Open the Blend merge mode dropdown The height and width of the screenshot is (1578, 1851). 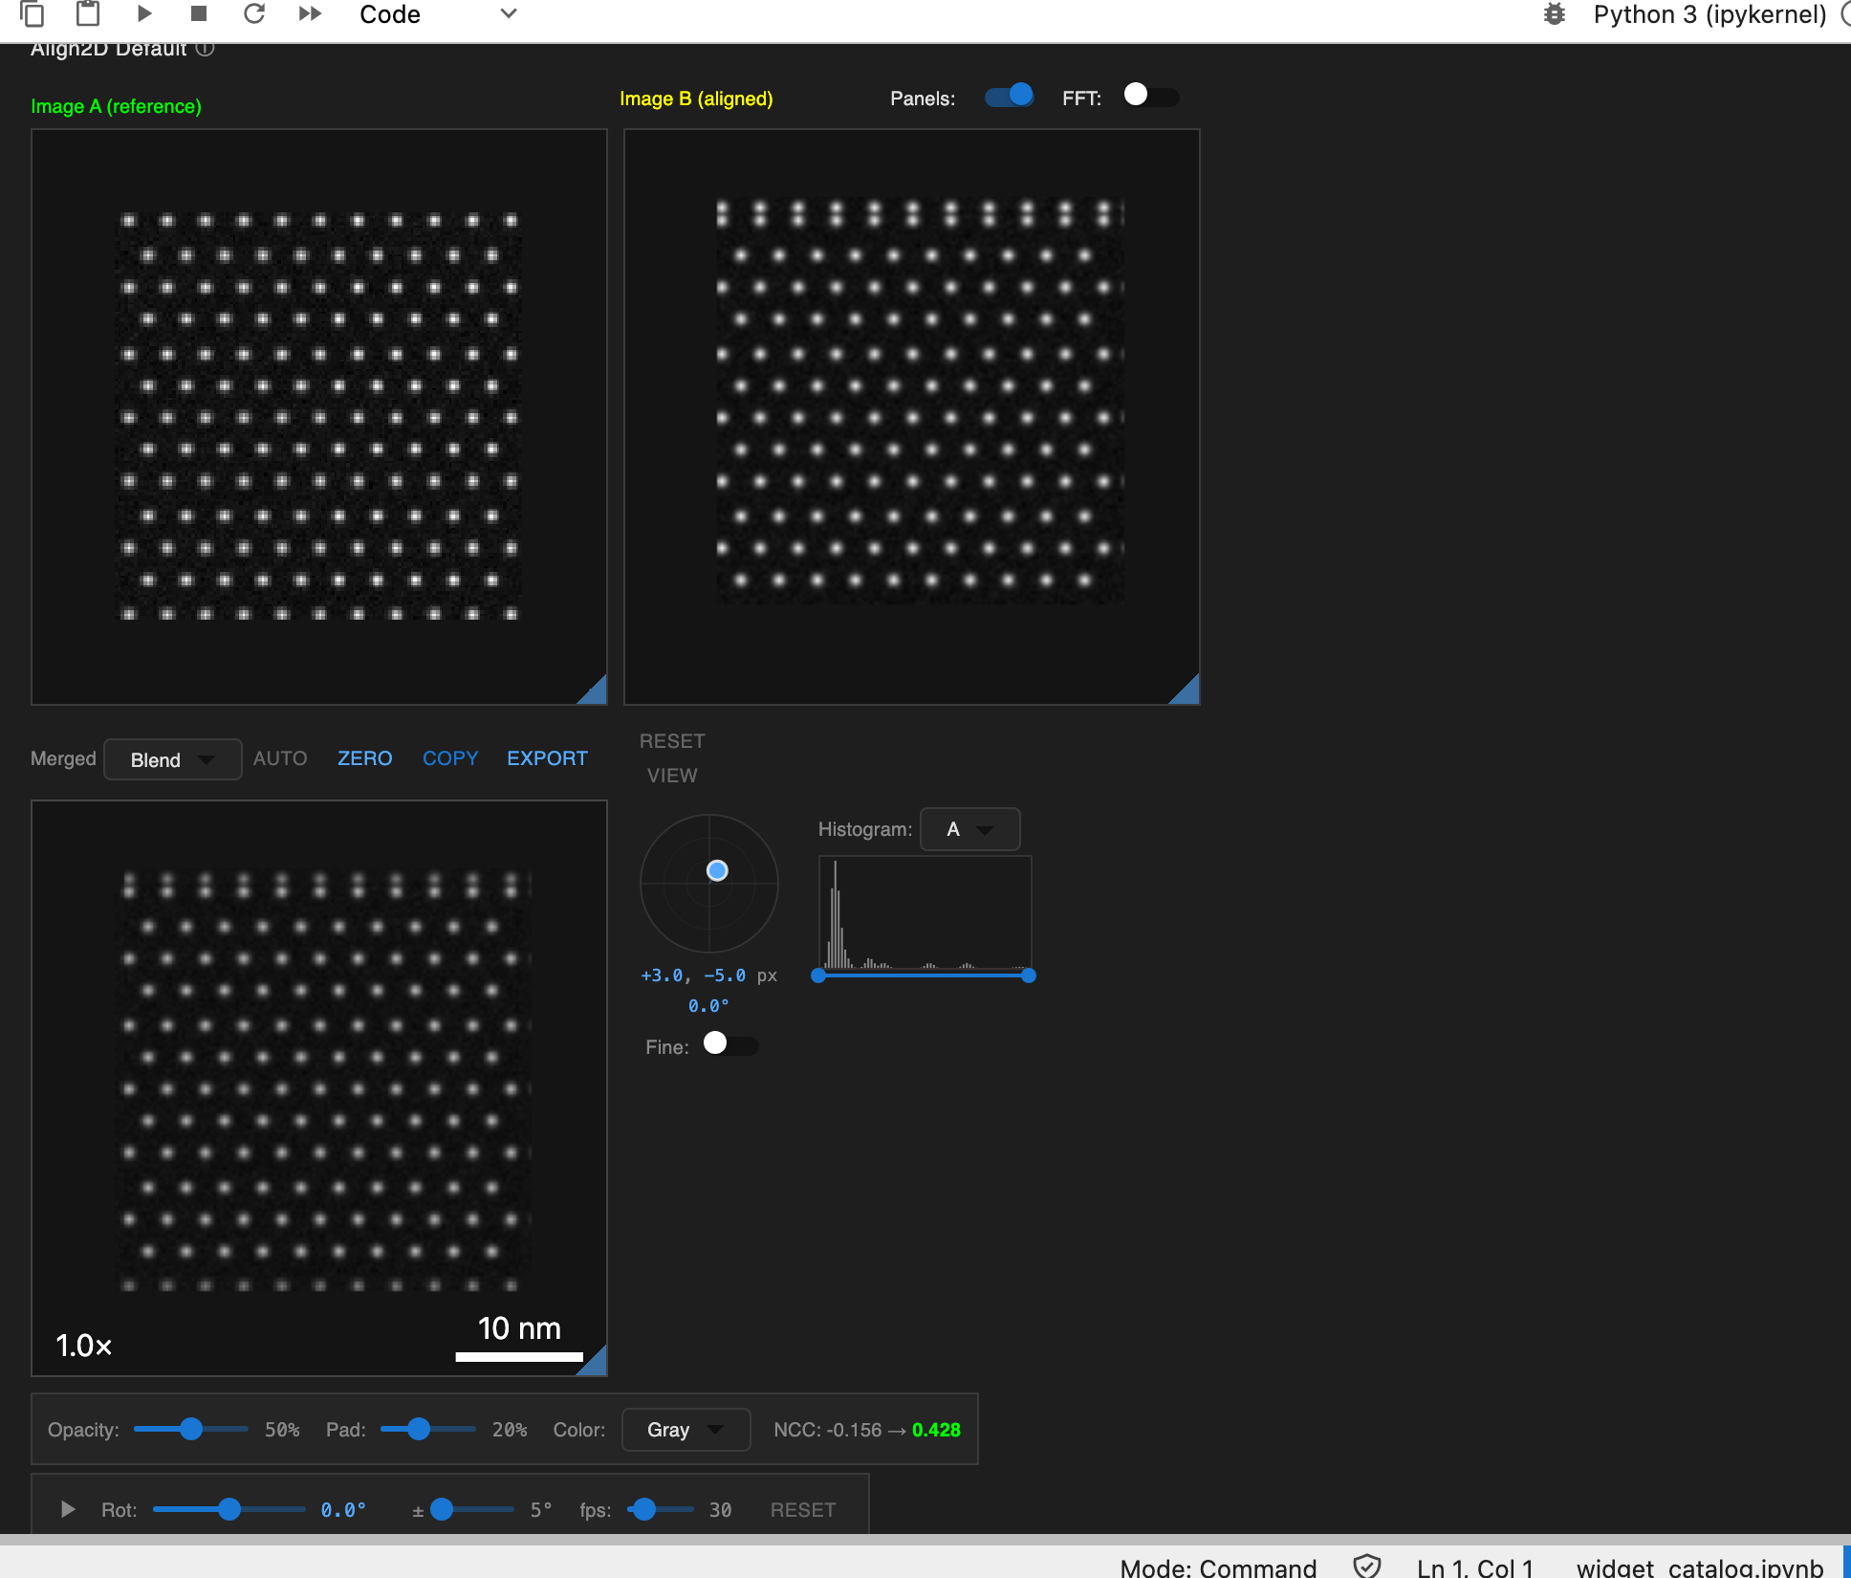[x=172, y=759]
